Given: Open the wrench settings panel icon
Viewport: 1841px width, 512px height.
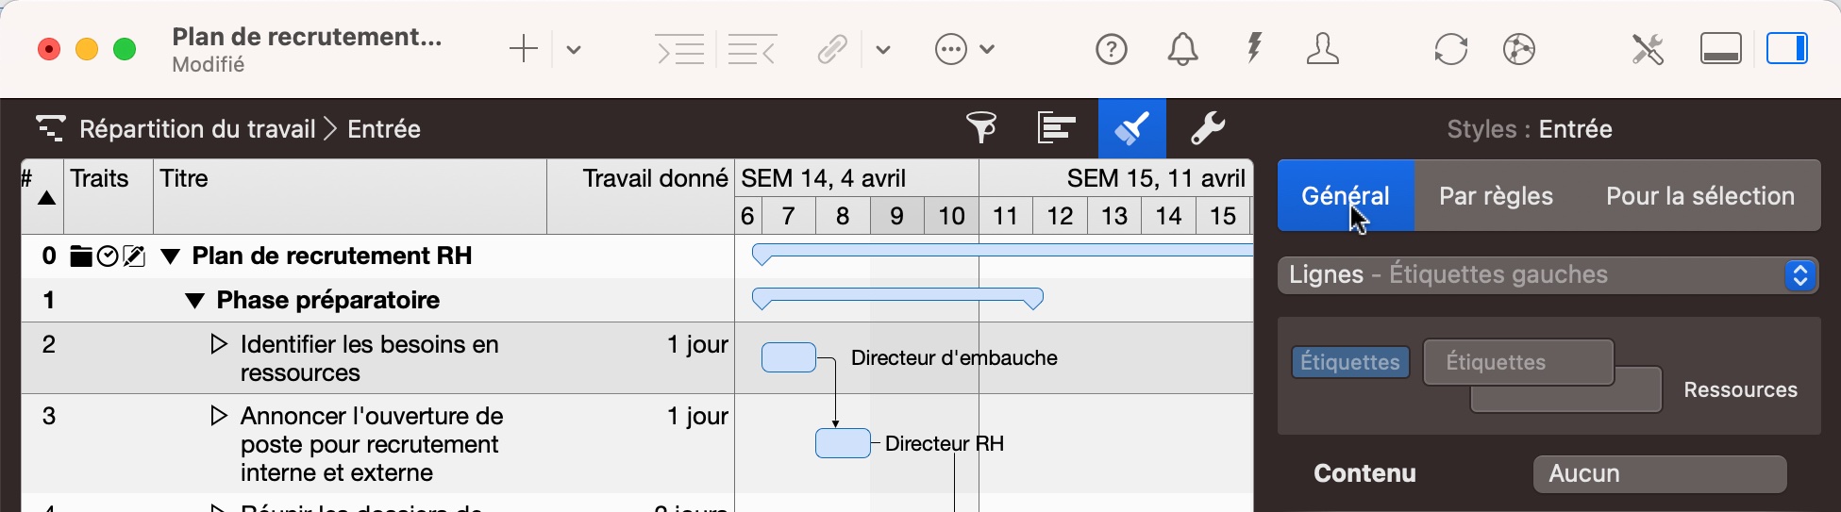Looking at the screenshot, I should click(x=1207, y=128).
